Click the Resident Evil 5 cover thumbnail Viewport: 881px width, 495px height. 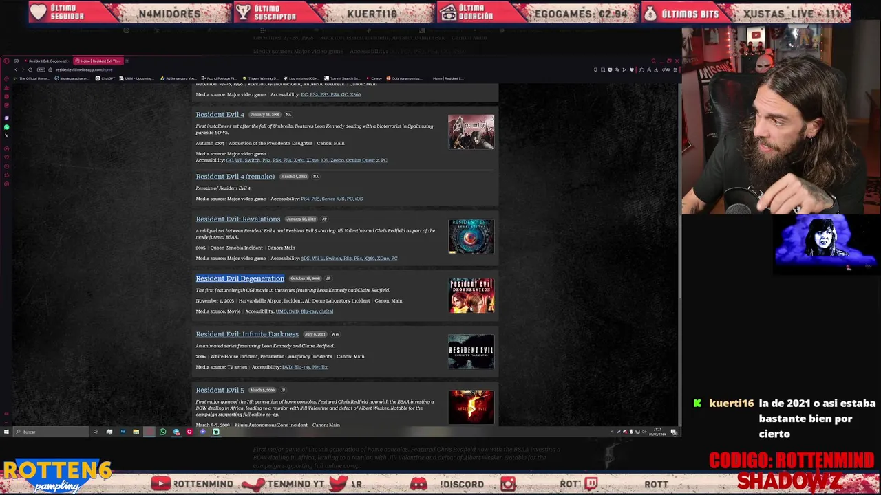pos(471,407)
